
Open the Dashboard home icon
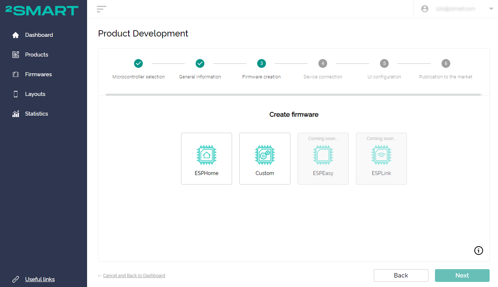point(16,35)
